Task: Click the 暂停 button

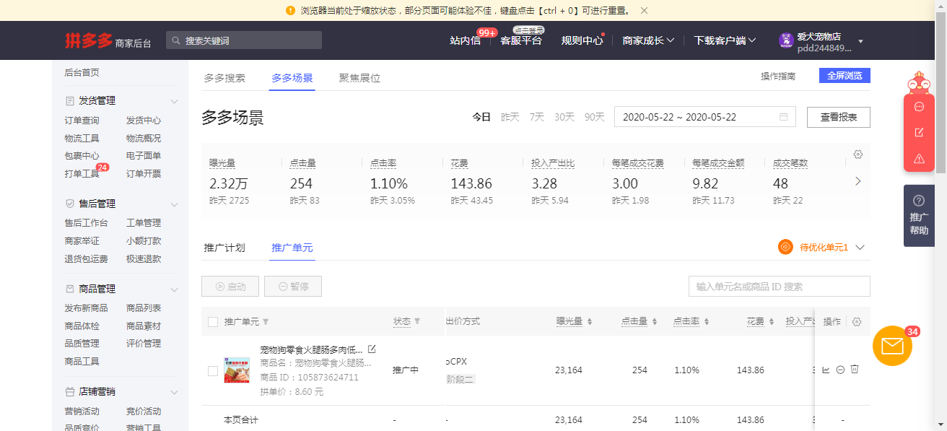Action: pyautogui.click(x=293, y=287)
